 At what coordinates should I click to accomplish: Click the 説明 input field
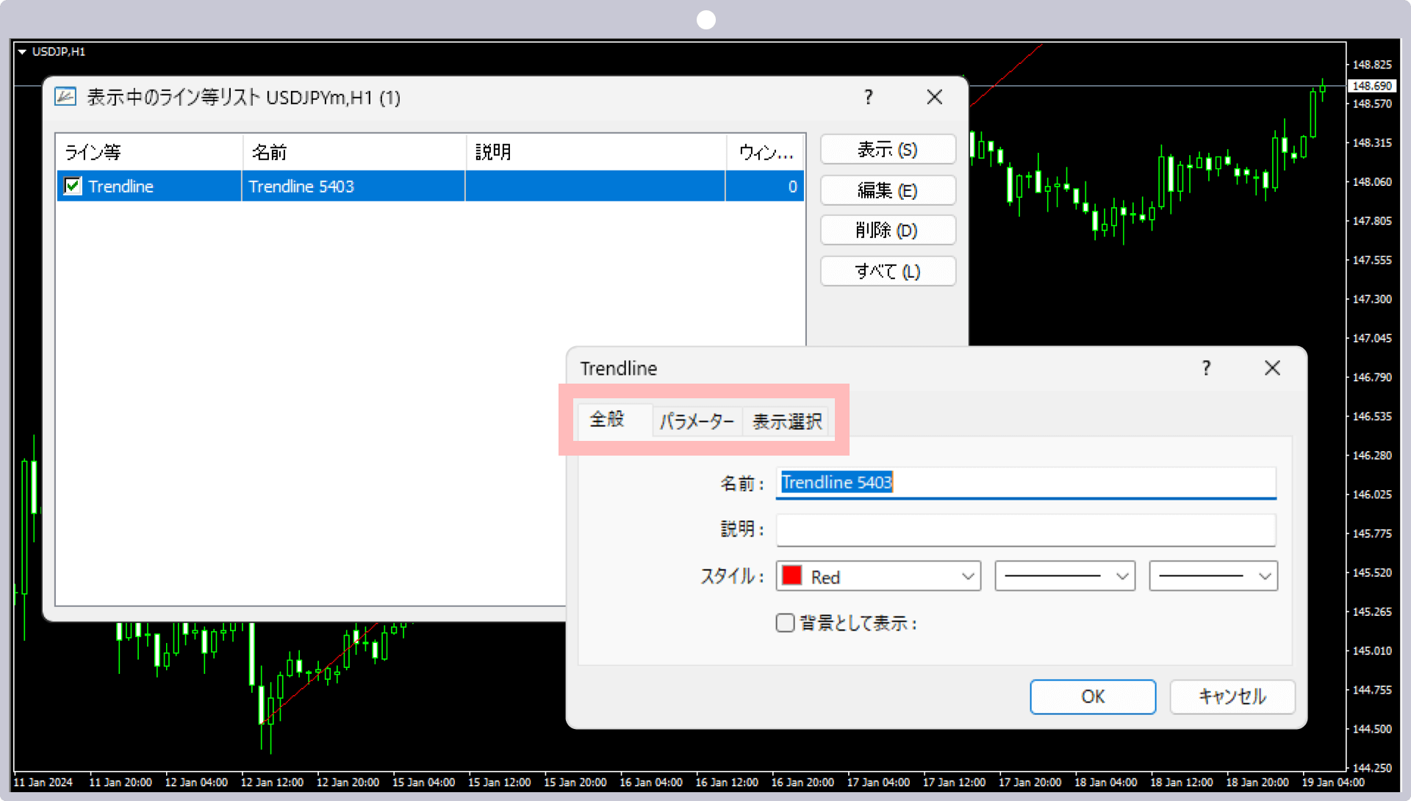1026,530
